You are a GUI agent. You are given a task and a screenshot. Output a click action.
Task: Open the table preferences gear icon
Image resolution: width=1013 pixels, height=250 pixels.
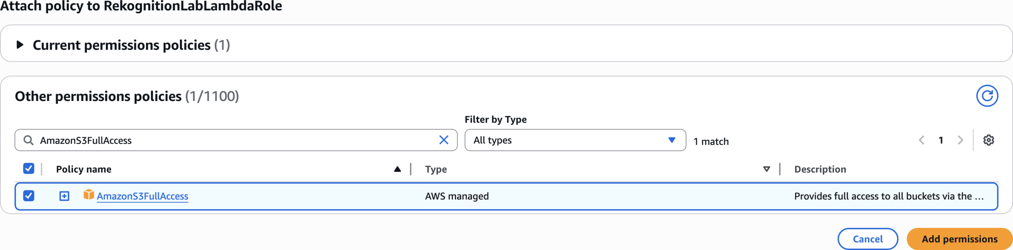pyautogui.click(x=989, y=140)
